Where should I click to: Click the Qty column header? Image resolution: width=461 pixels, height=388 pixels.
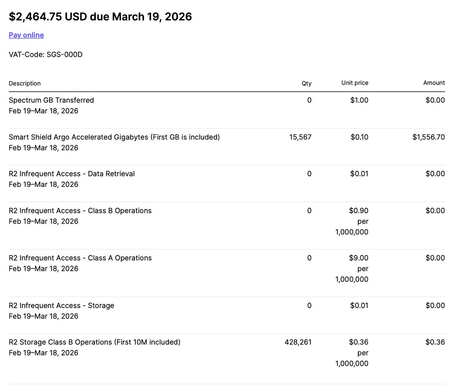[306, 83]
